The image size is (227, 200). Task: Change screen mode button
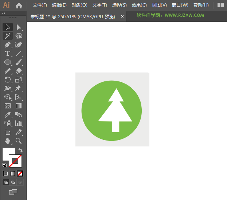pyautogui.click(x=13, y=192)
